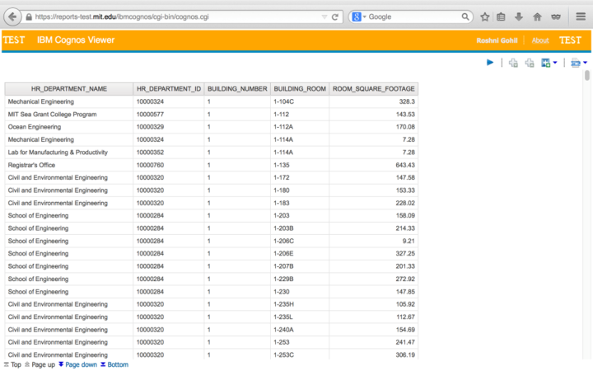Click the Go to related links icon
This screenshot has height=371, width=593.
[545, 63]
